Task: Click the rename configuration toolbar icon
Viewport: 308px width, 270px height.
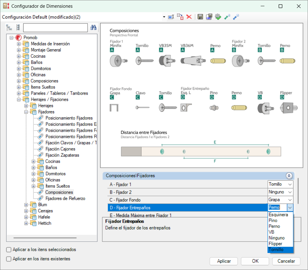Action: point(171,17)
